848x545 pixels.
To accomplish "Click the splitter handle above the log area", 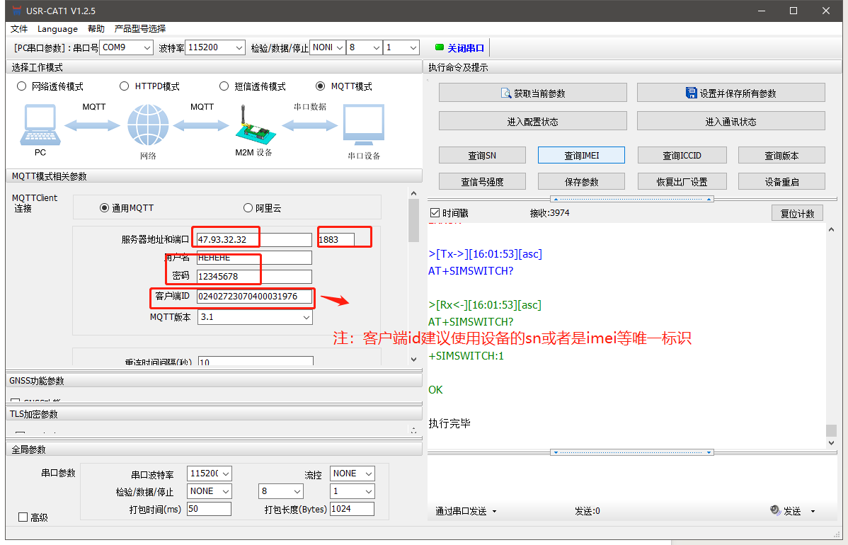I will pyautogui.click(x=631, y=199).
